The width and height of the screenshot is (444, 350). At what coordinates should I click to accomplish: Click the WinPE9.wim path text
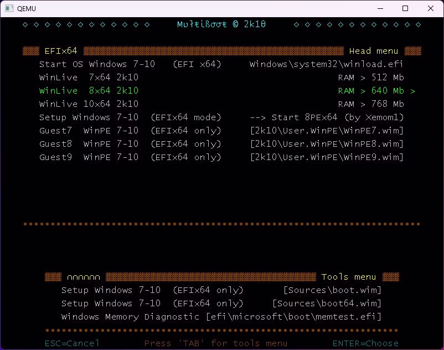pyautogui.click(x=327, y=157)
